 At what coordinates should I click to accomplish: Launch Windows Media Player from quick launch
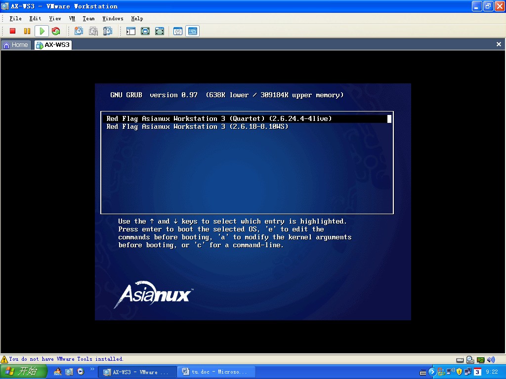[x=81, y=372]
